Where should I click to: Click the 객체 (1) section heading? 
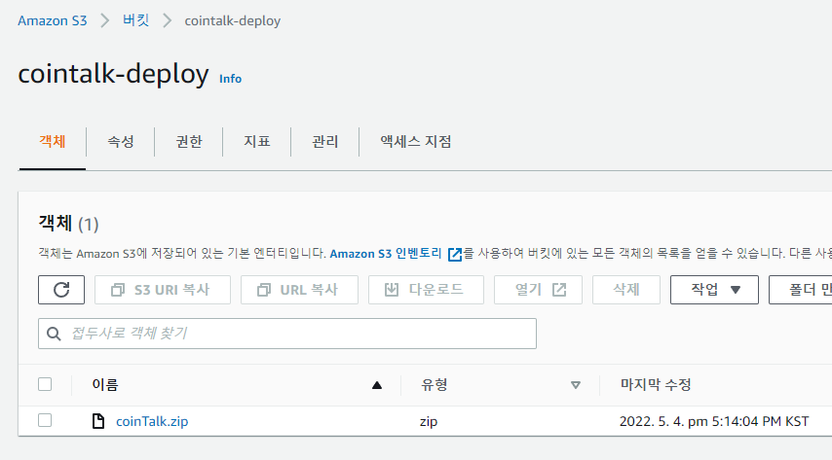pos(68,224)
